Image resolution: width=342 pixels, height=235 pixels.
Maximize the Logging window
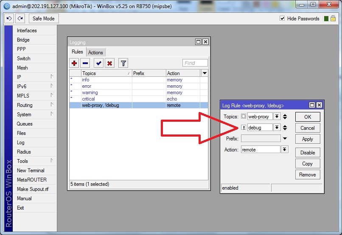coord(198,42)
